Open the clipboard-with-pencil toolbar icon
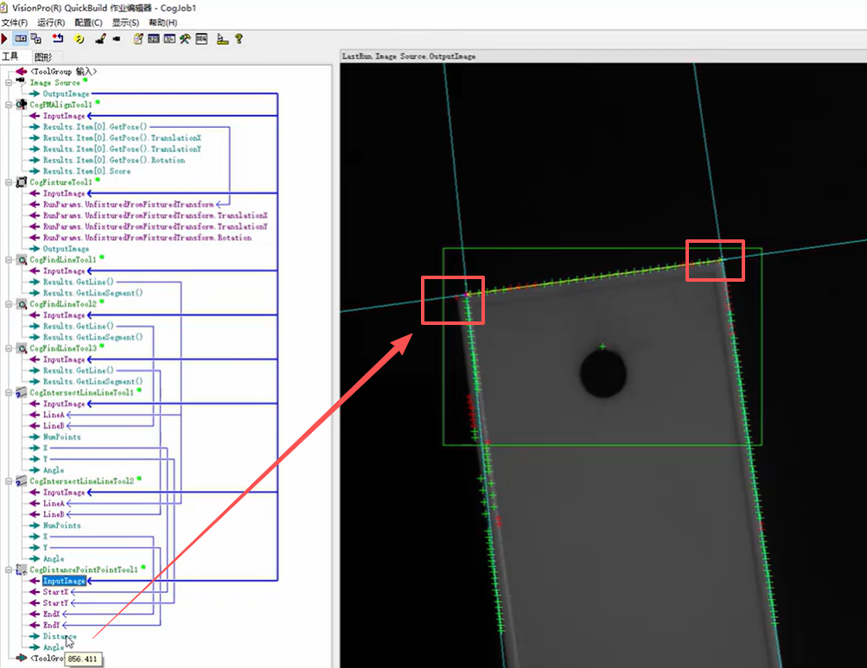 pyautogui.click(x=138, y=39)
